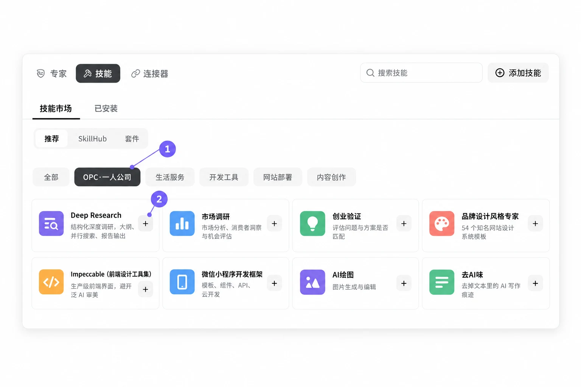Select the 技能 top tab
Viewport: 581px width, 387px height.
tap(98, 73)
